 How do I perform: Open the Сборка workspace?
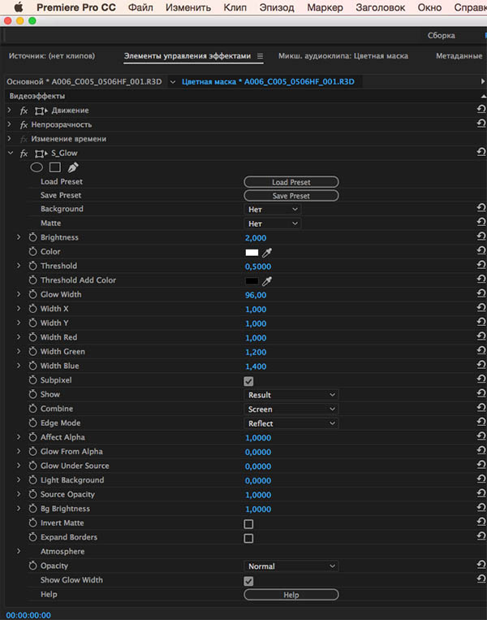(x=442, y=35)
